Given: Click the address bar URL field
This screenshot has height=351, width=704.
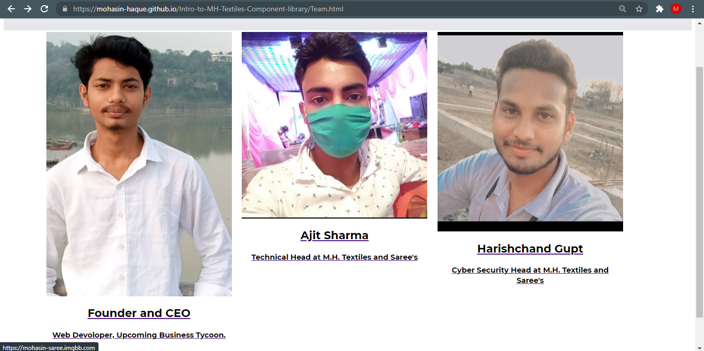Looking at the screenshot, I should (x=340, y=9).
